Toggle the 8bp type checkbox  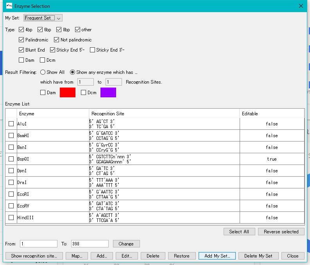click(59, 30)
